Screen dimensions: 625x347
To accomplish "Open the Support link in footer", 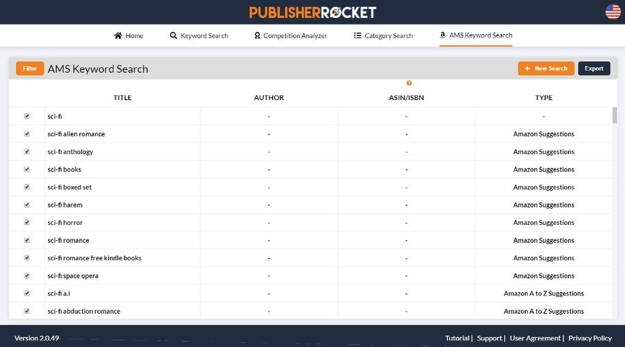I will [490, 338].
